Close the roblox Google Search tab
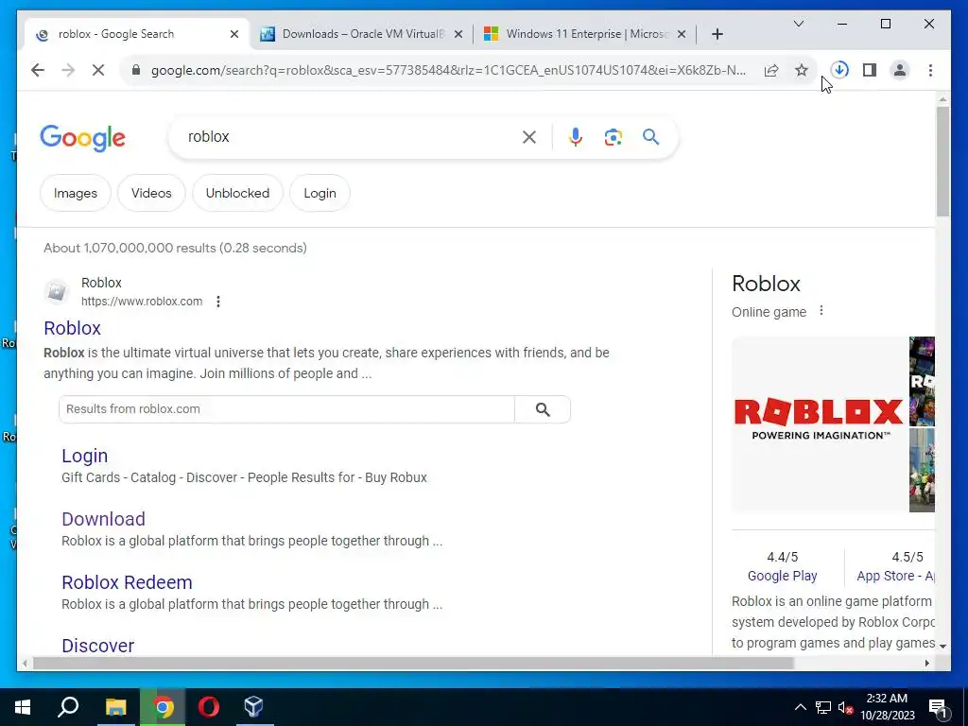Image resolution: width=968 pixels, height=726 pixels. 234,34
